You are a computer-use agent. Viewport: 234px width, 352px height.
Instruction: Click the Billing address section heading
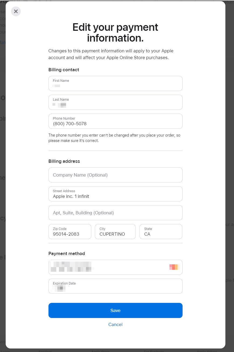64,161
